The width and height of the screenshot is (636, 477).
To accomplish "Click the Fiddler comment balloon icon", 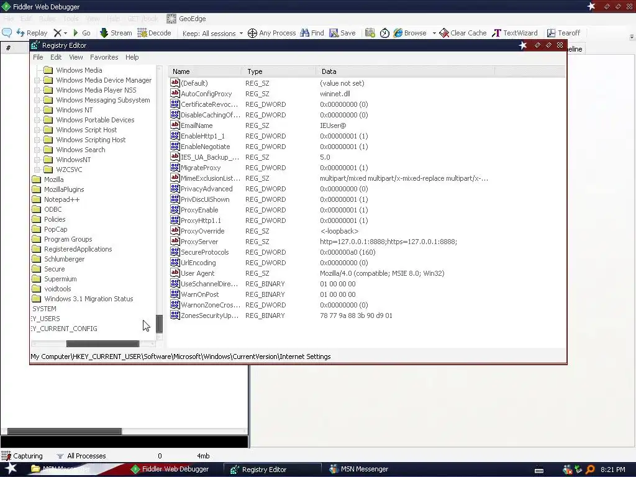I will 7,33.
